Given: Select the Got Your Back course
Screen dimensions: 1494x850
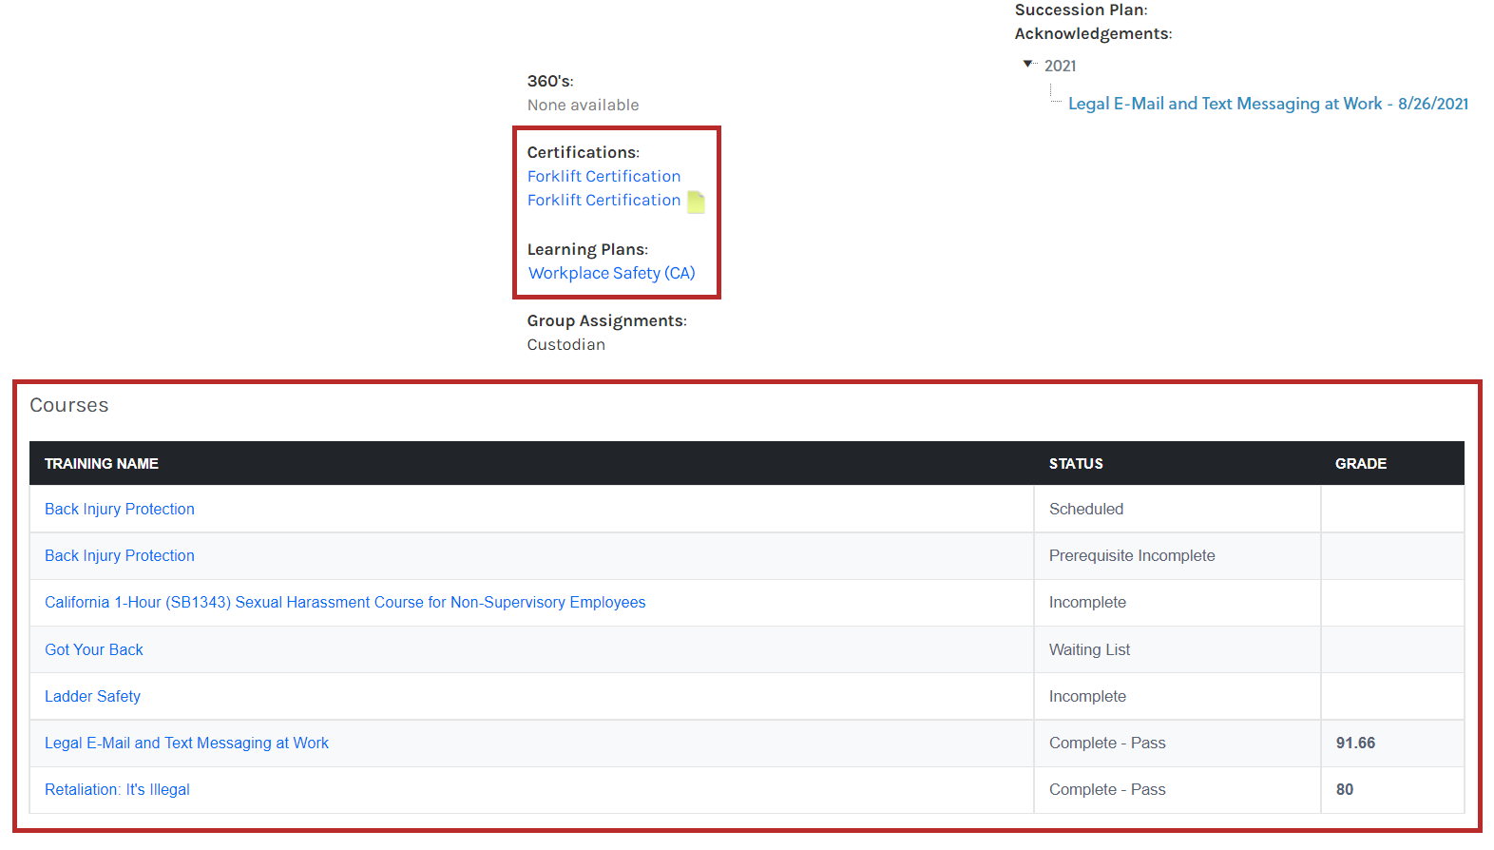Looking at the screenshot, I should point(94,649).
